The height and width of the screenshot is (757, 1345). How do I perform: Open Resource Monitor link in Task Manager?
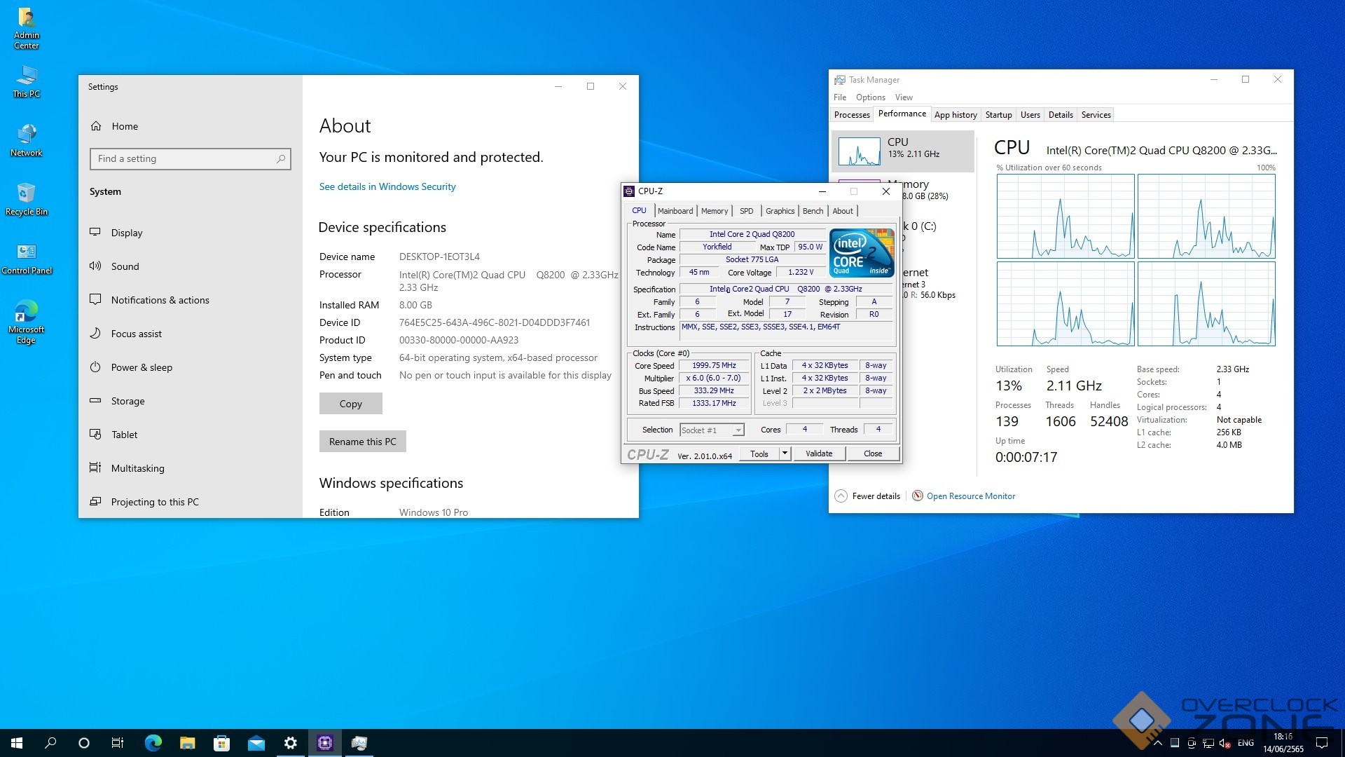point(970,496)
